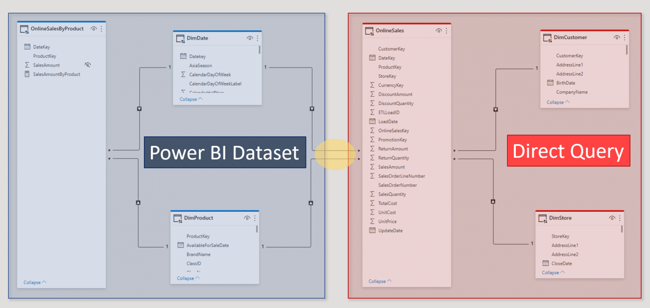Select filter arrow on DimDate to OnlineSalesByProduct relationship
The height and width of the screenshot is (308, 650).
click(x=139, y=109)
